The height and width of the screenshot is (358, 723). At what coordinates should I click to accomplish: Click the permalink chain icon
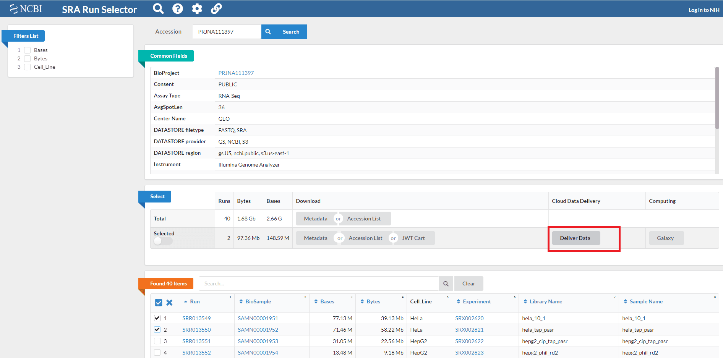coord(216,8)
